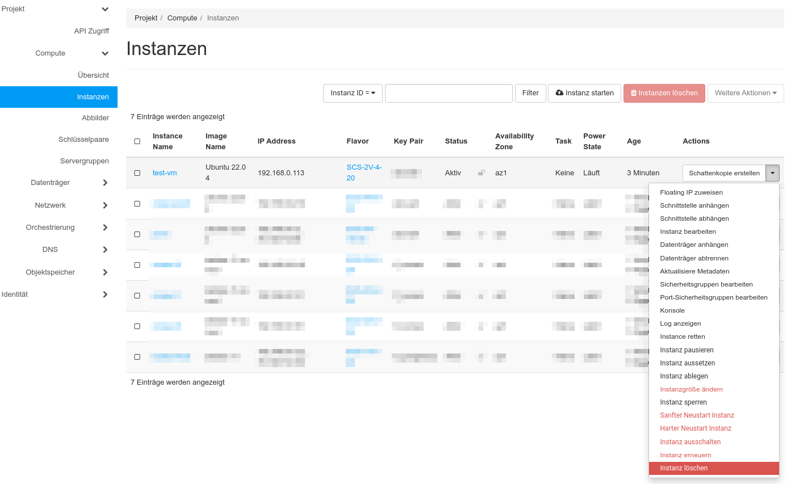Select the test-vm row checkbox
Viewport: 791px width, 484px height.
pos(137,173)
